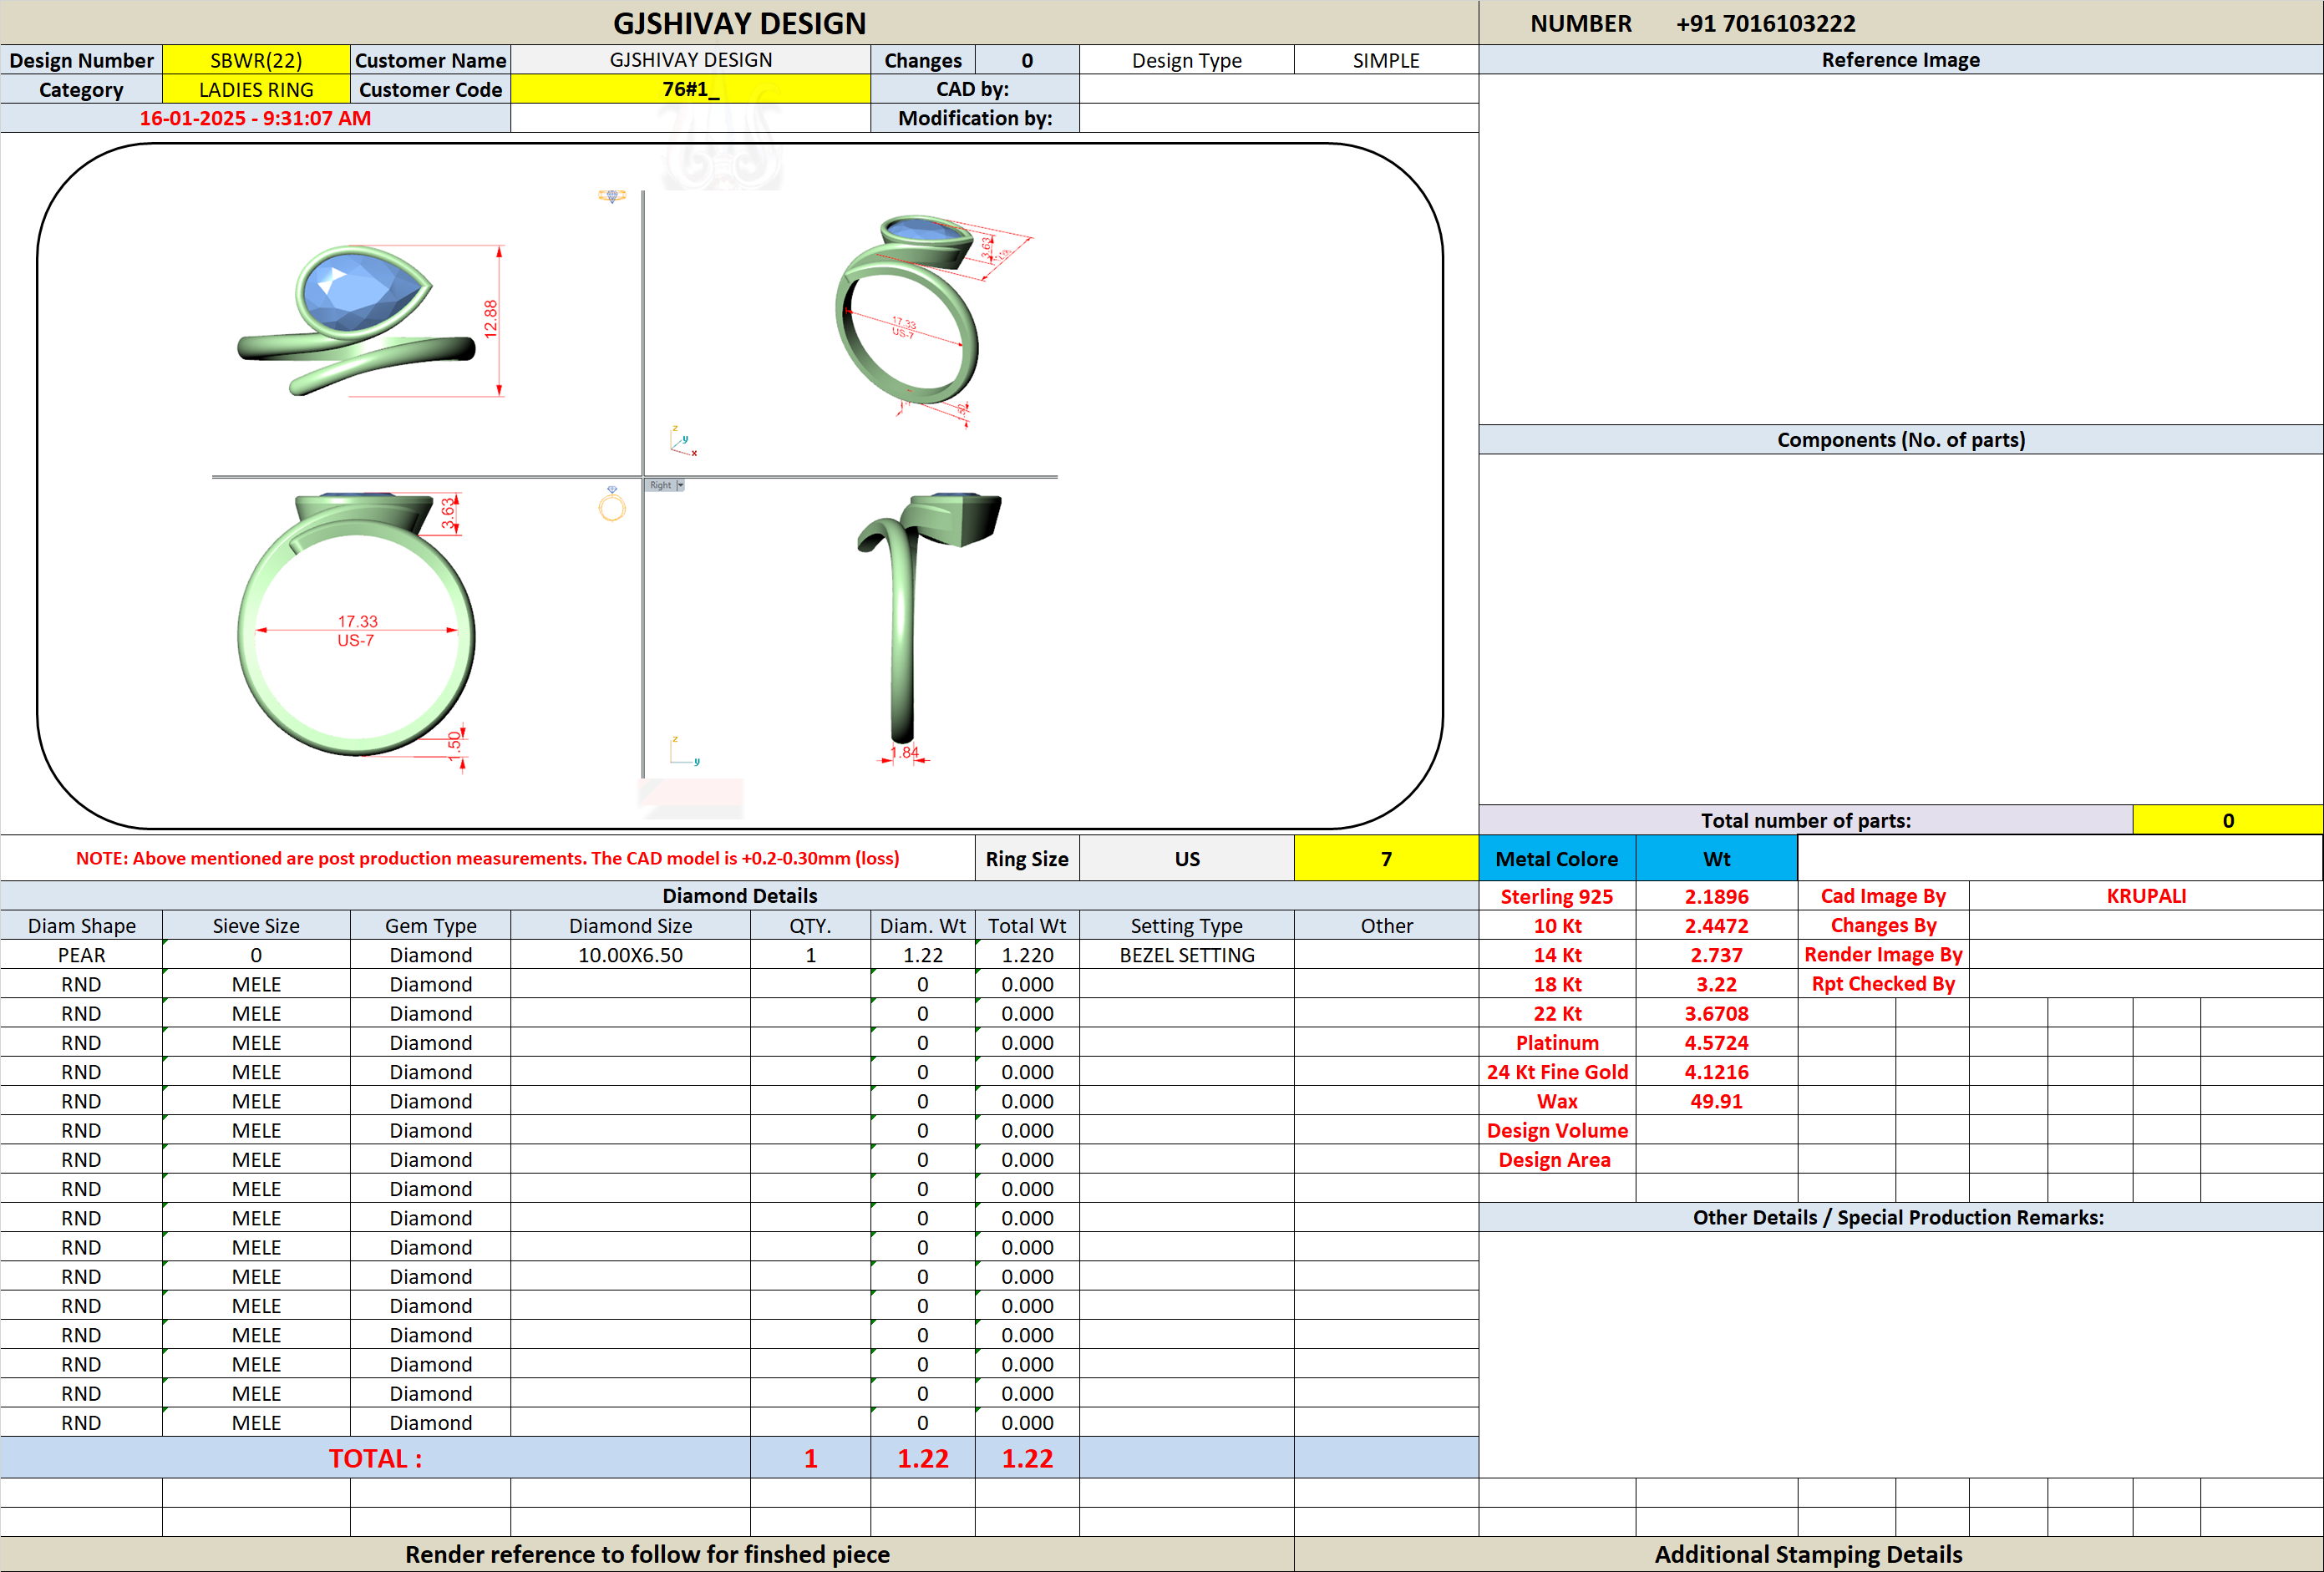The width and height of the screenshot is (2324, 1572).
Task: Click the Design Volume label
Action: [1557, 1130]
